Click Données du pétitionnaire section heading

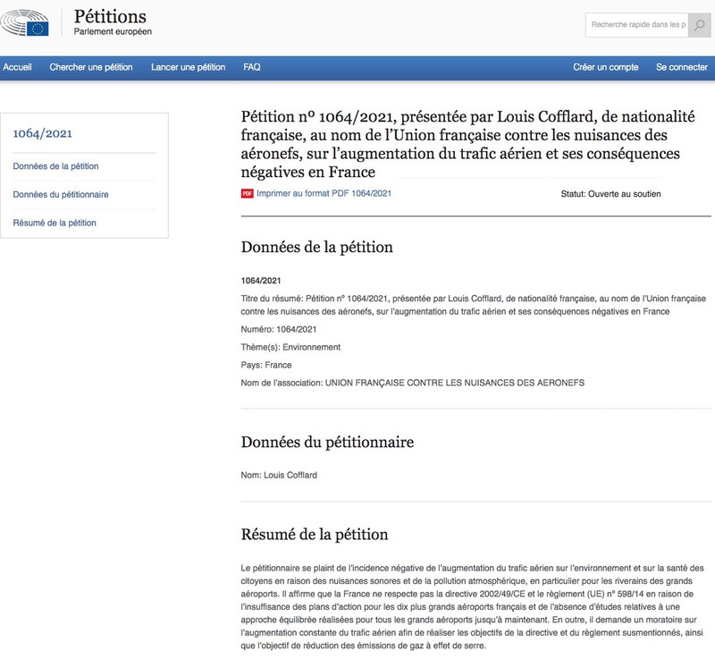coord(327,442)
